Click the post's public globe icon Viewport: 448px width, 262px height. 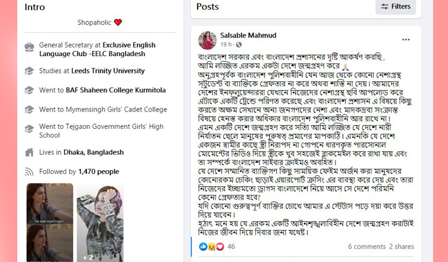pos(238,45)
